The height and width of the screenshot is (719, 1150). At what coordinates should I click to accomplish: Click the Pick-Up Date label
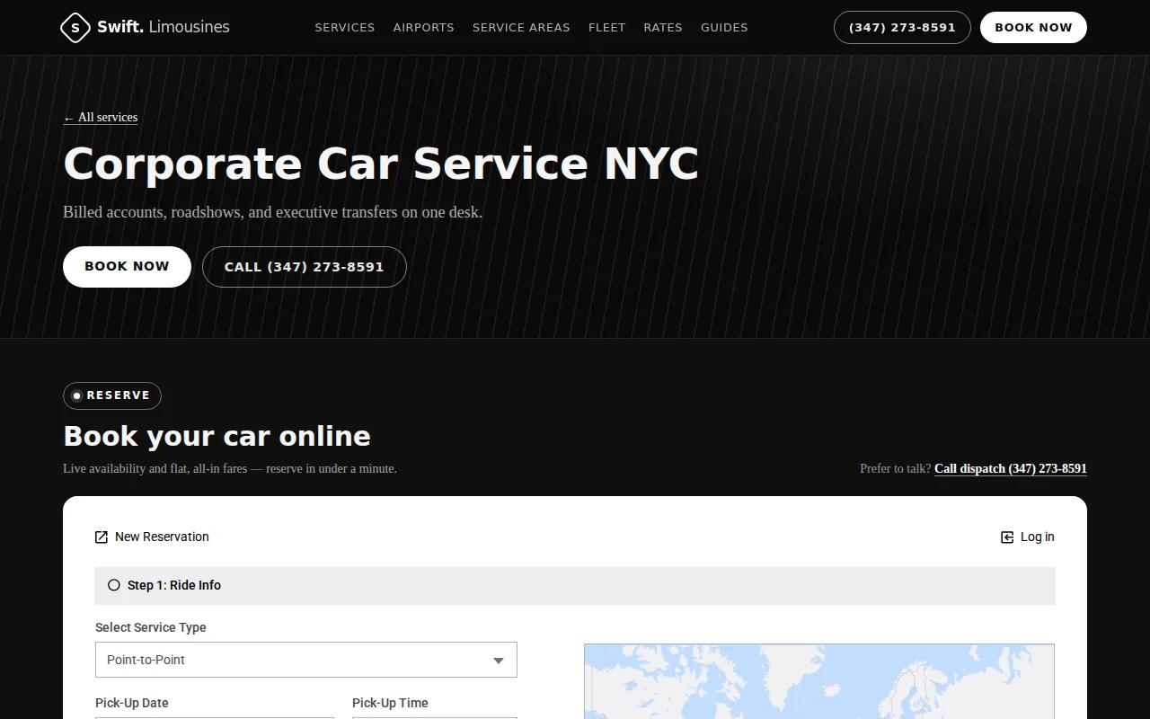[x=132, y=703]
